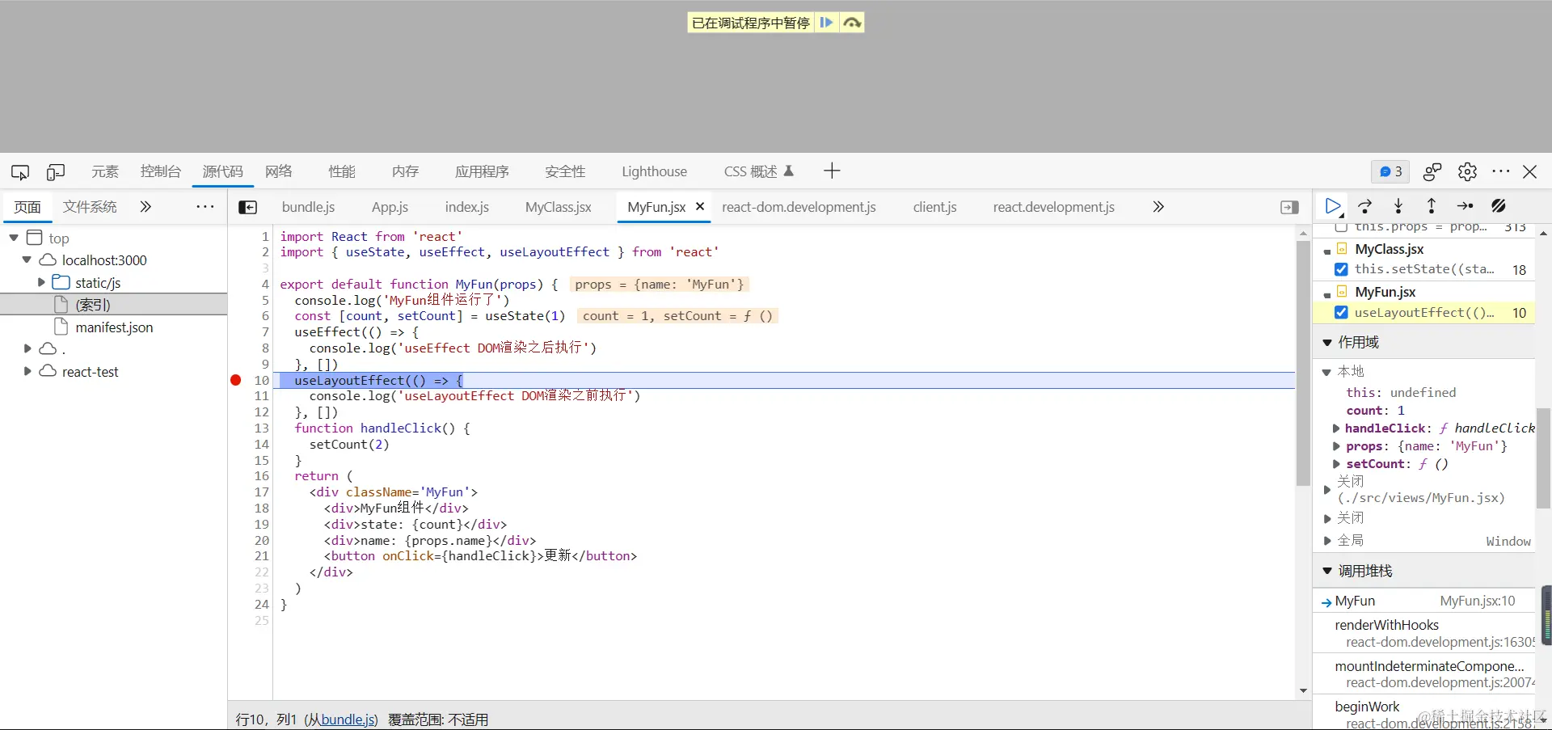Remove the breakpoint dot on line 10

point(236,380)
